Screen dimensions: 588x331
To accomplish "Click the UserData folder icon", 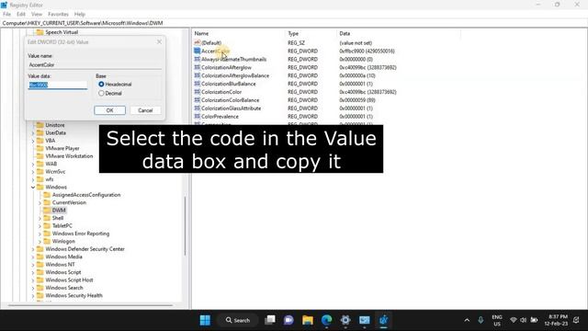I will click(40, 132).
